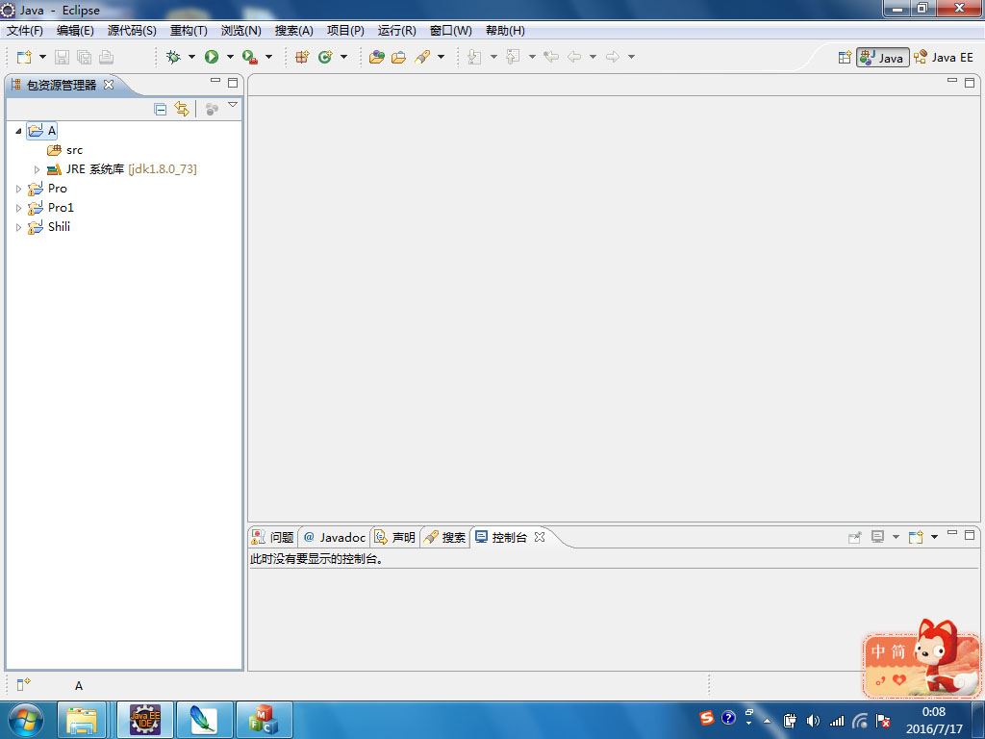Expand the Pro project

tap(18, 189)
